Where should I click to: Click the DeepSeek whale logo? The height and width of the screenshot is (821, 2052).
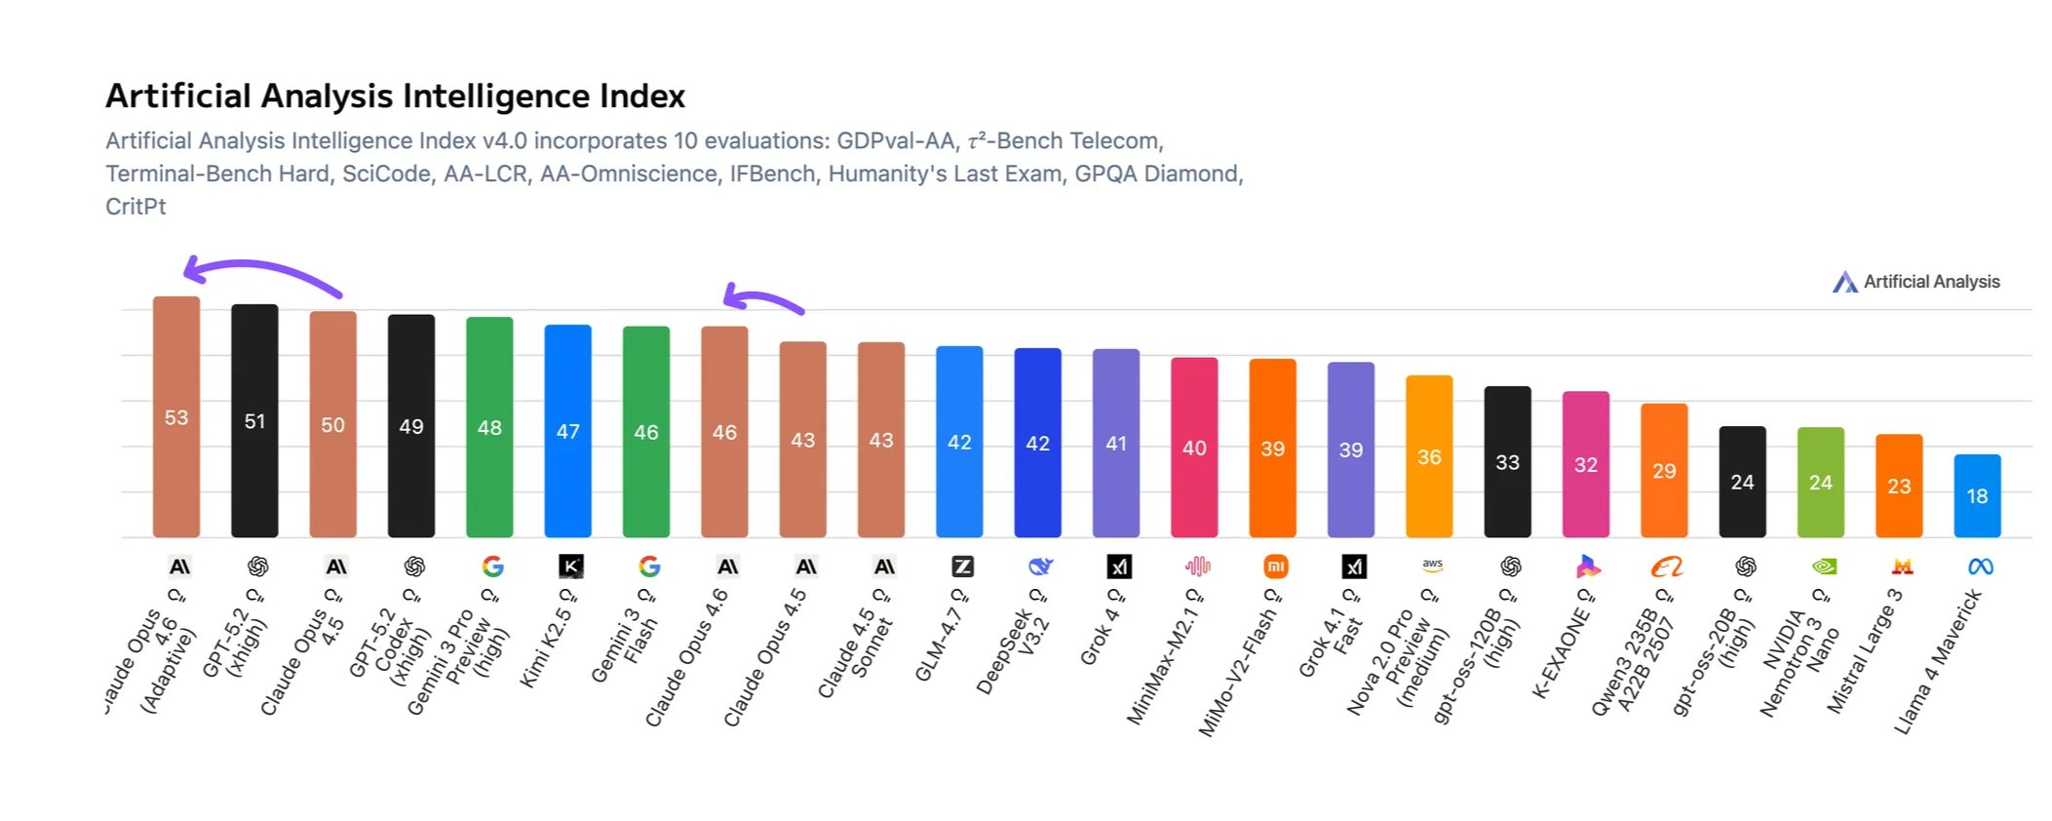pos(1040,567)
